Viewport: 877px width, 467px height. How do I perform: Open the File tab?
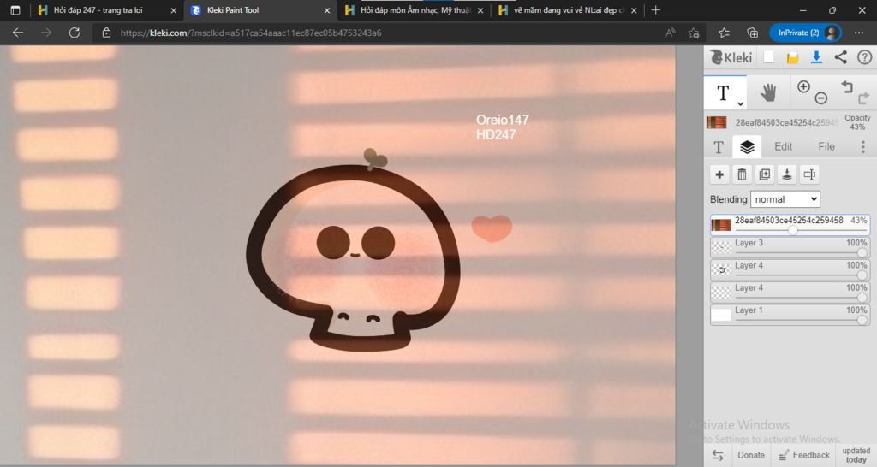point(826,146)
